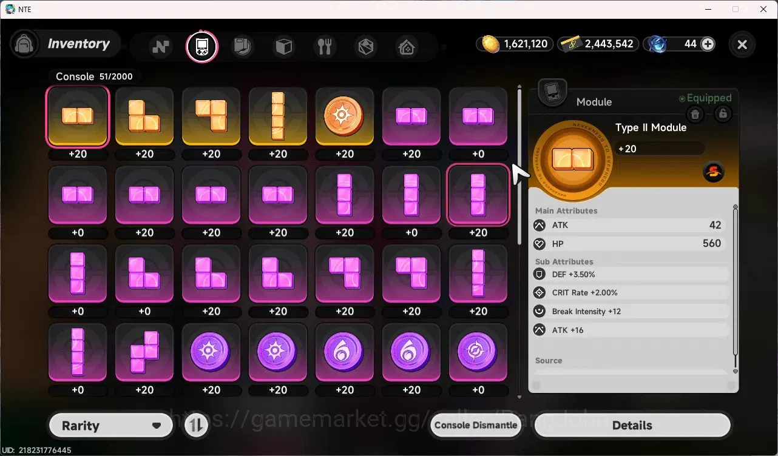This screenshot has width=778, height=456.
Task: Add currency with the plus icon
Action: tap(708, 44)
